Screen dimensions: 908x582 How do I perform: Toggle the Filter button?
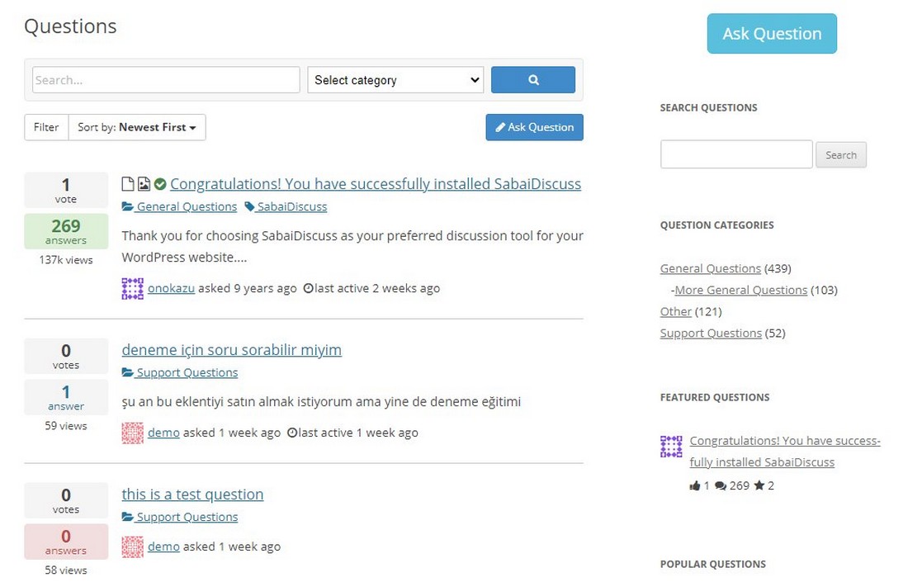(x=46, y=127)
